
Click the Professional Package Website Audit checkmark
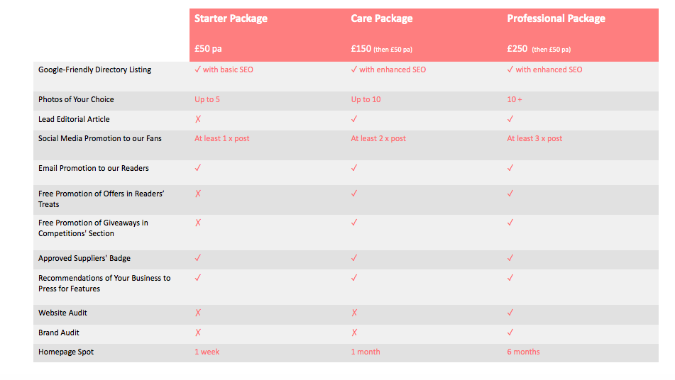point(510,313)
